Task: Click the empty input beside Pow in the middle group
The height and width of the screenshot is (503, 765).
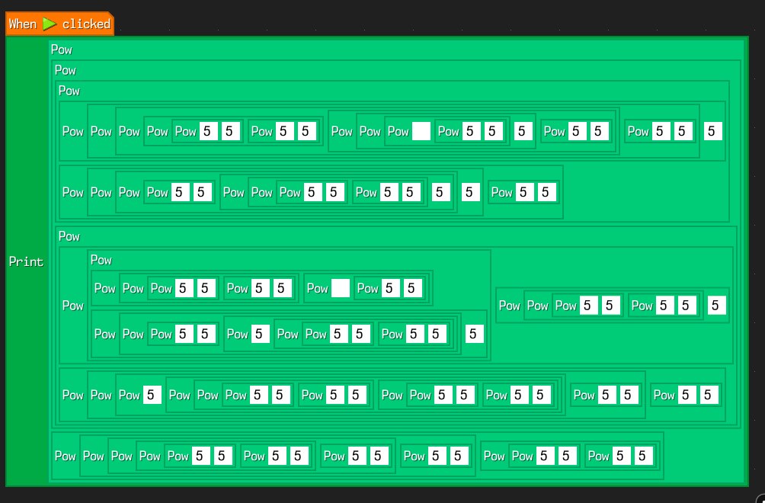Action: [341, 288]
